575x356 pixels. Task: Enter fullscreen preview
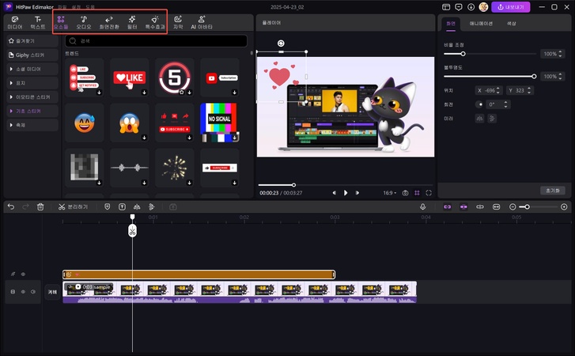tap(429, 193)
